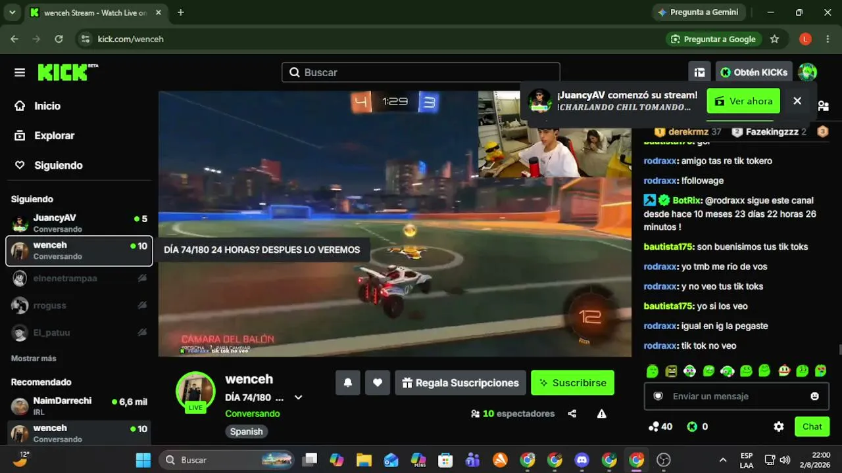Open chat identity badge in message box
The width and height of the screenshot is (842, 473).
(x=658, y=396)
